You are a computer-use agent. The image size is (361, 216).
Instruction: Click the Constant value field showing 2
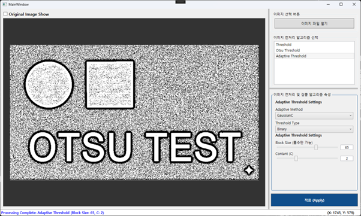347,159
